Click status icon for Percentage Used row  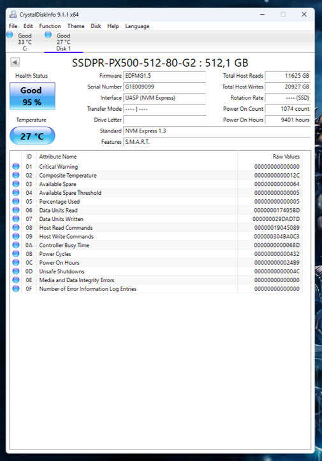pyautogui.click(x=16, y=201)
